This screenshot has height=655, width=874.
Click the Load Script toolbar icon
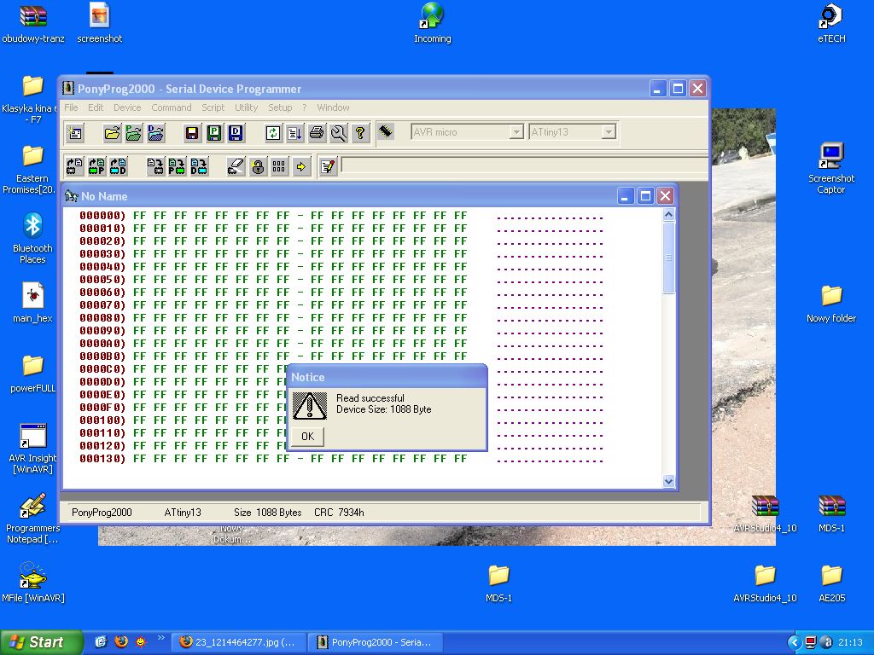(x=294, y=132)
